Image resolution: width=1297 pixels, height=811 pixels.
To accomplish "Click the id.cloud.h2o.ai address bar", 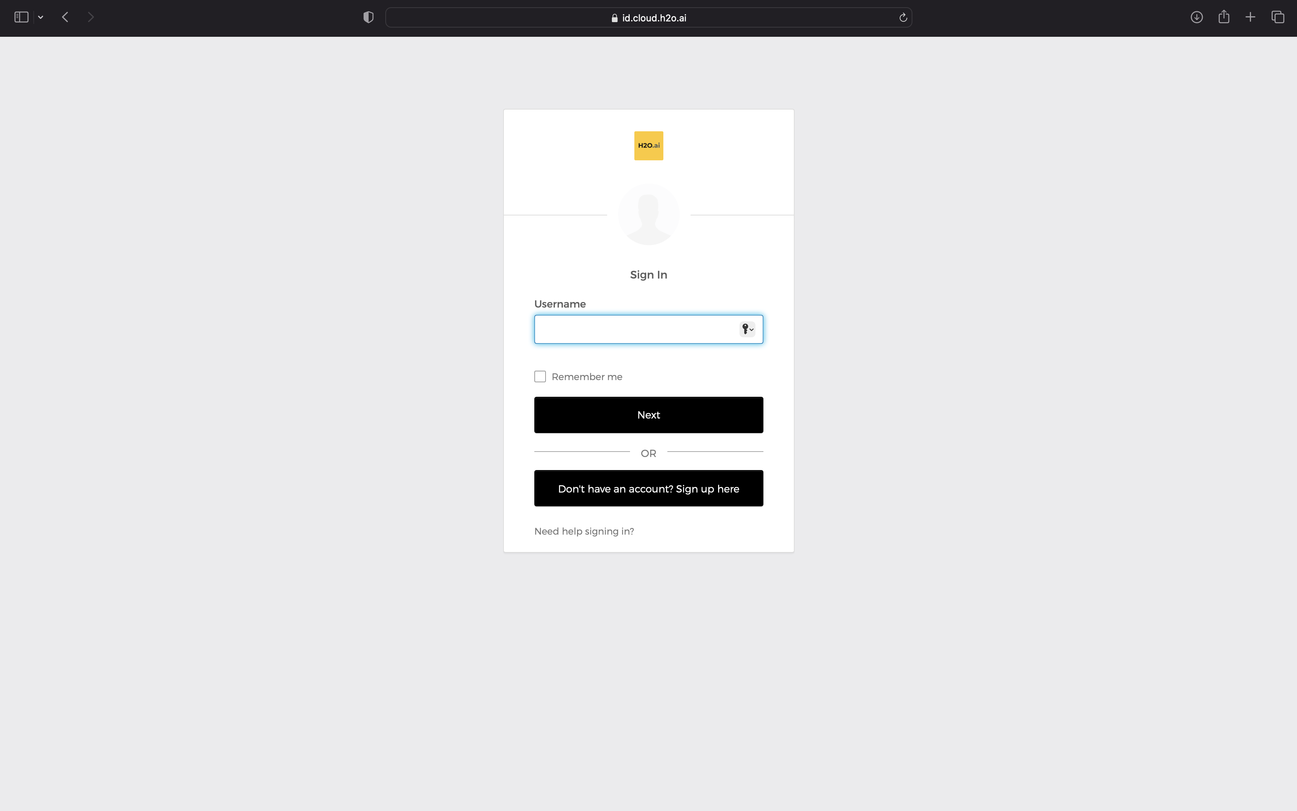I will tap(648, 17).
